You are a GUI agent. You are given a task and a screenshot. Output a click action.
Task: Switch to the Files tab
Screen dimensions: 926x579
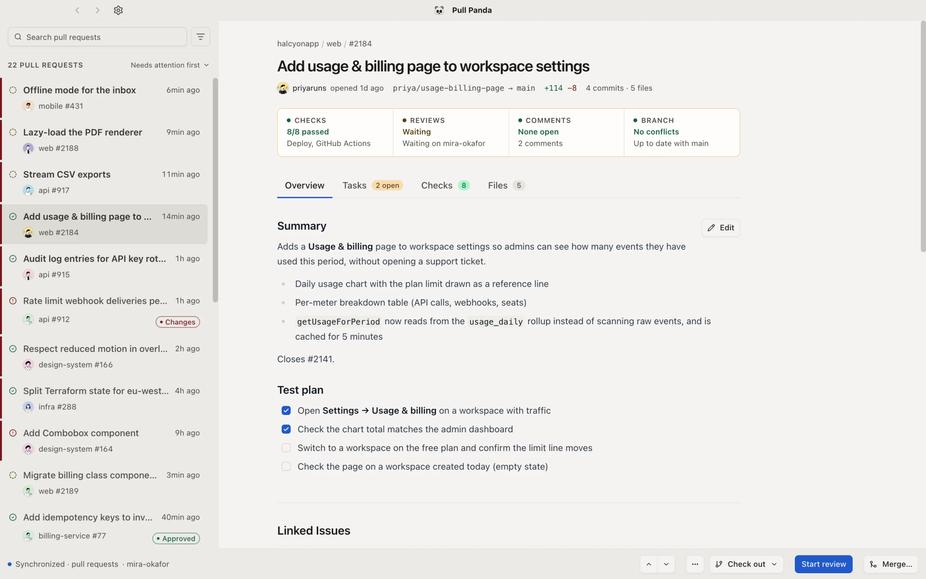coord(506,186)
